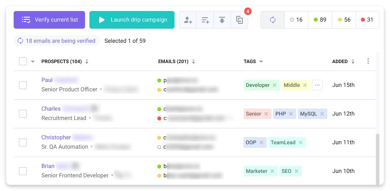Remove the PHP tag
This screenshot has height=191, width=390.
pyautogui.click(x=291, y=114)
